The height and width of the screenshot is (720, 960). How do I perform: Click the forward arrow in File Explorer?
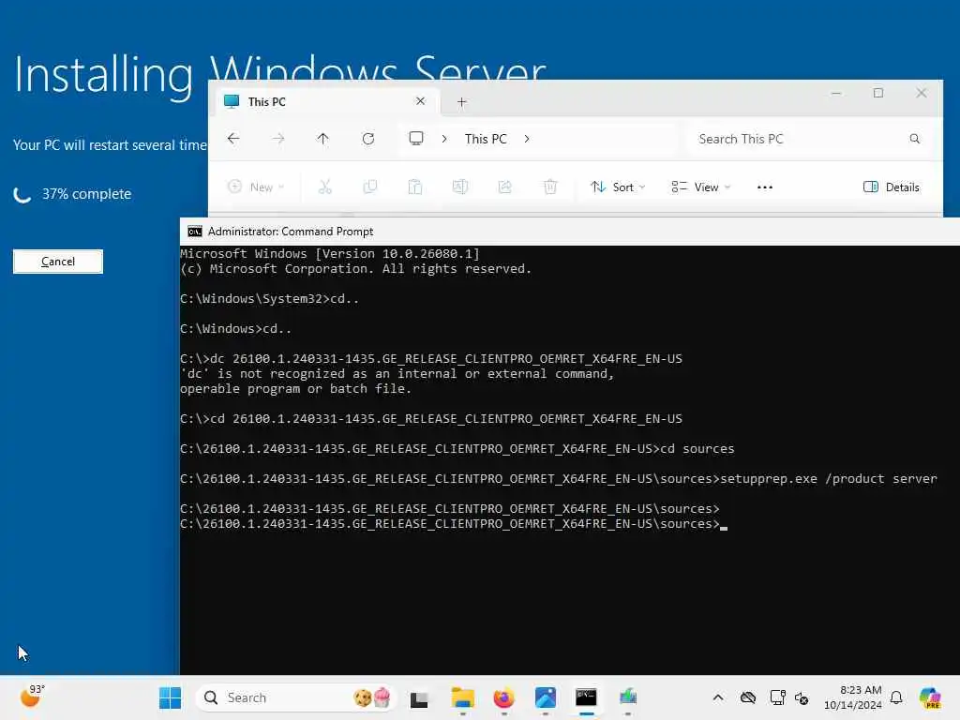pyautogui.click(x=278, y=139)
